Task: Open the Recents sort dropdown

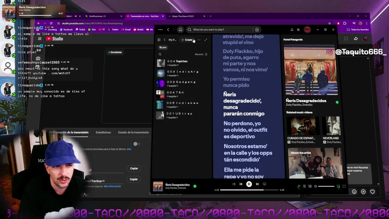Action: pos(201,54)
